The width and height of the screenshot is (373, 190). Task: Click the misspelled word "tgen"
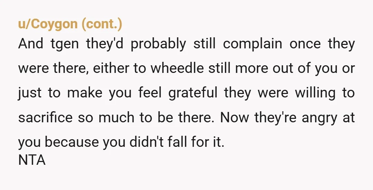65,45
